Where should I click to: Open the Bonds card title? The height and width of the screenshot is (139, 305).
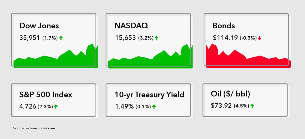tap(224, 26)
